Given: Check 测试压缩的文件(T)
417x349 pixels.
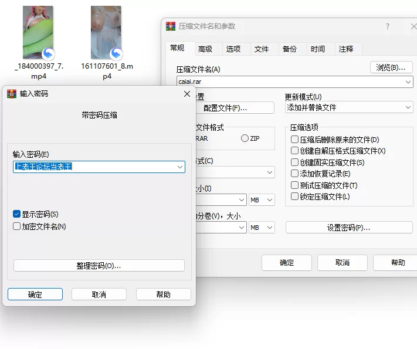Looking at the screenshot, I should (x=294, y=185).
